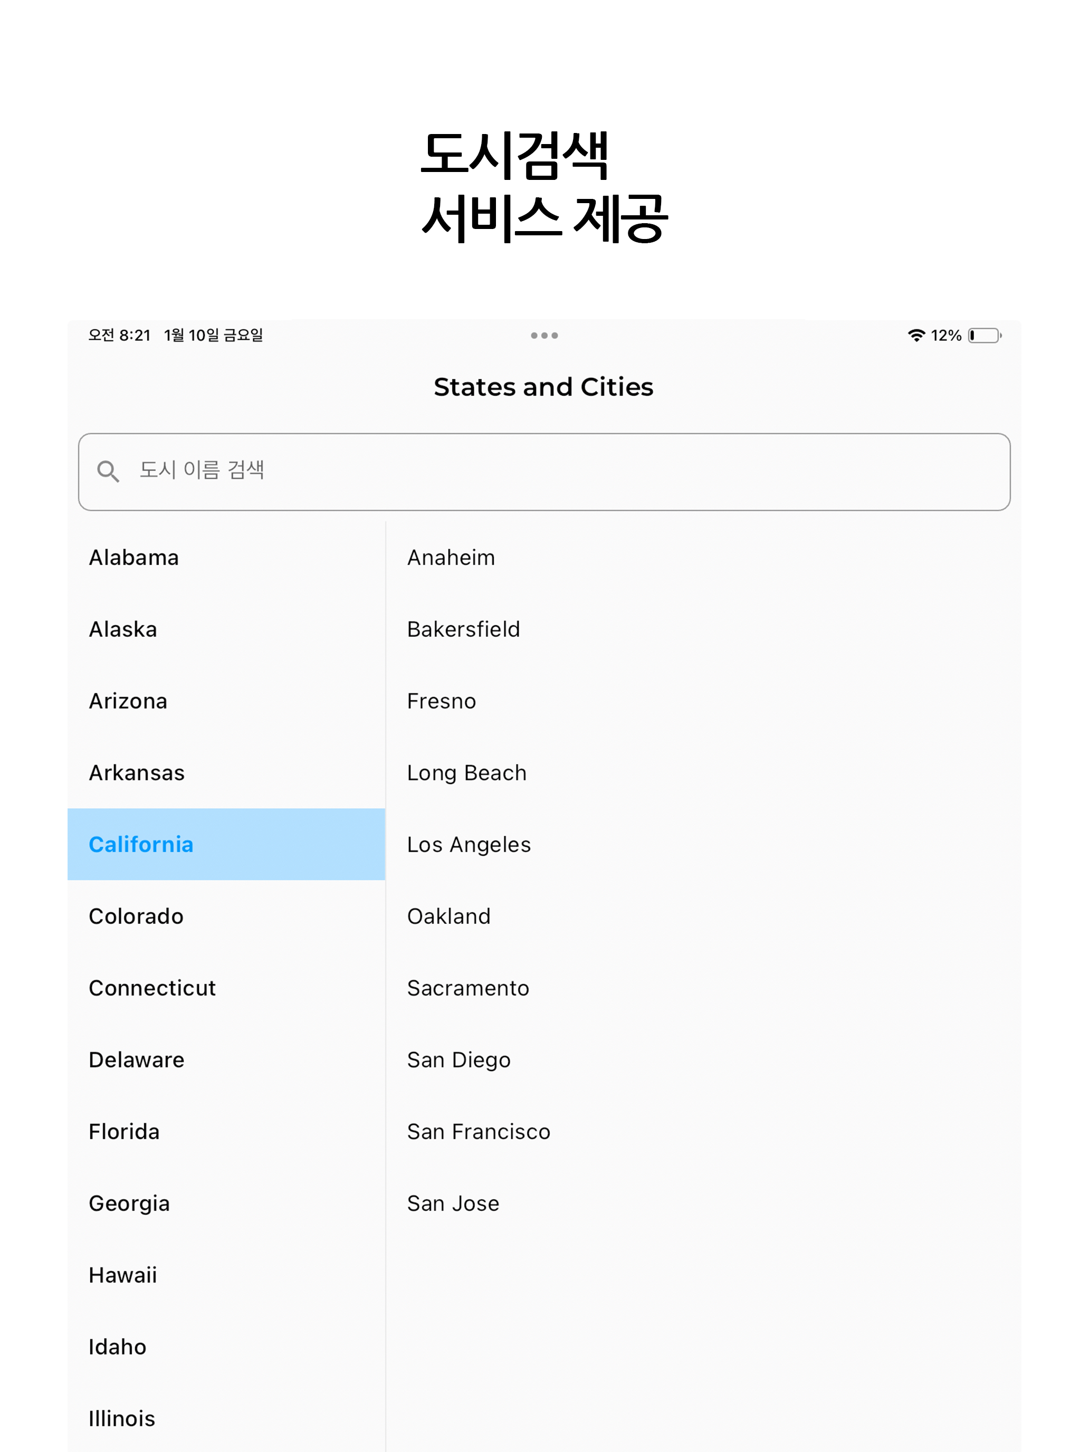Tap the 8:21 clock in status bar
Screen dimensions: 1089x1452
[119, 336]
